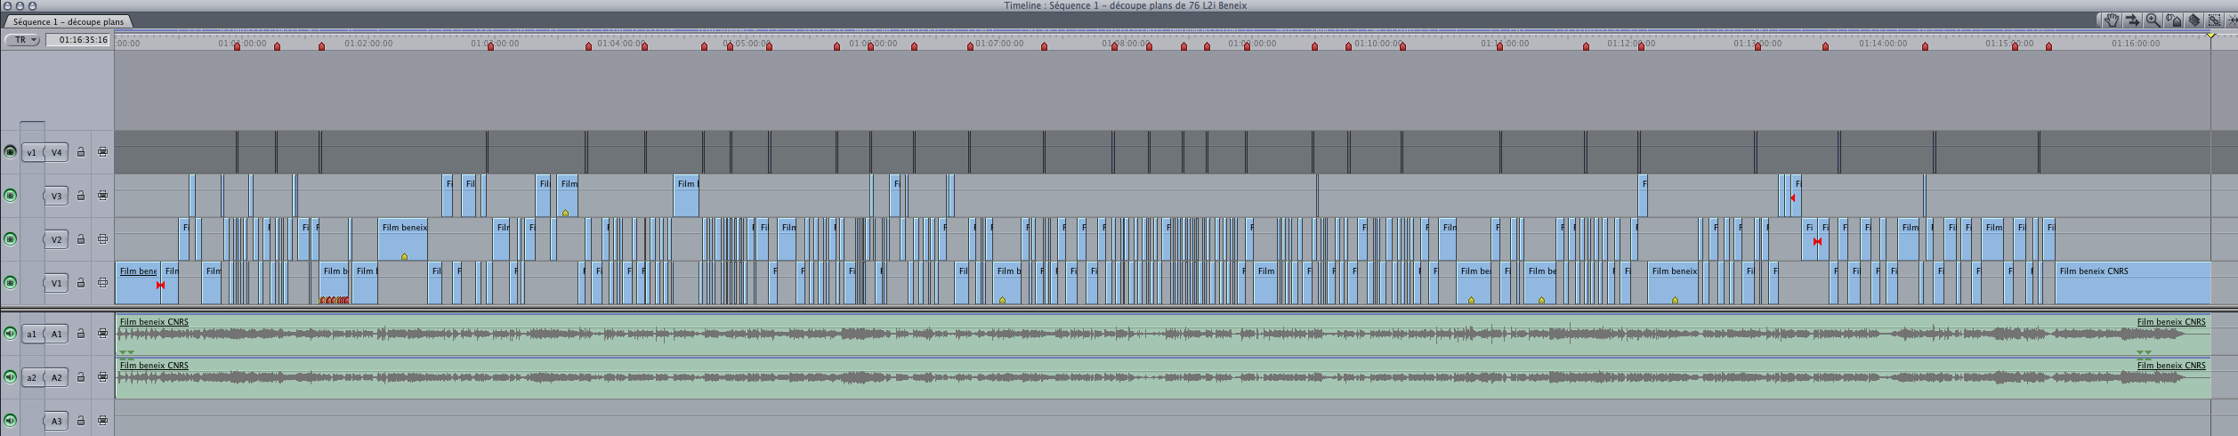Click the marker tool button in toolbar

pos(2173,20)
